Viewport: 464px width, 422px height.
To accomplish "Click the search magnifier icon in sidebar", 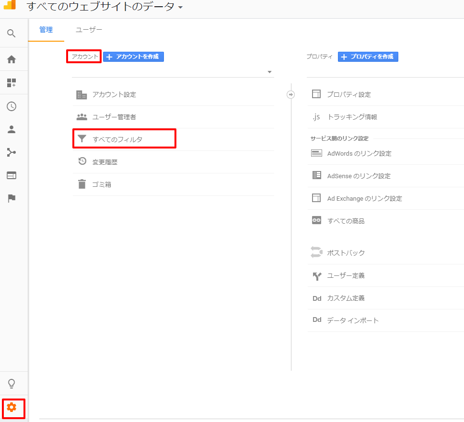I will point(12,34).
